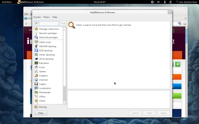Click the 'Multimedia' label

coord(45,92)
